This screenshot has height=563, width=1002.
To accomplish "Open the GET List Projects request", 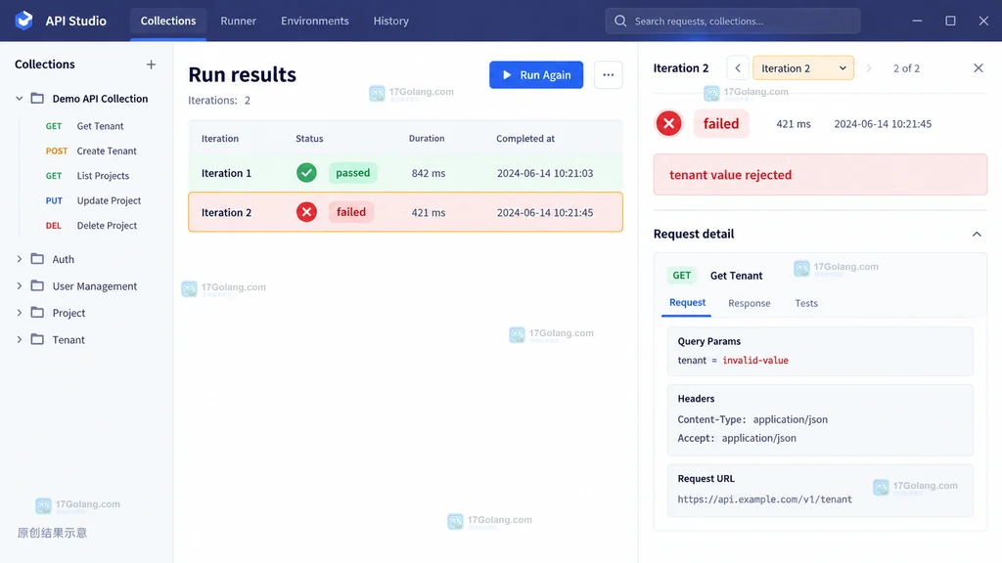I will 89,176.
